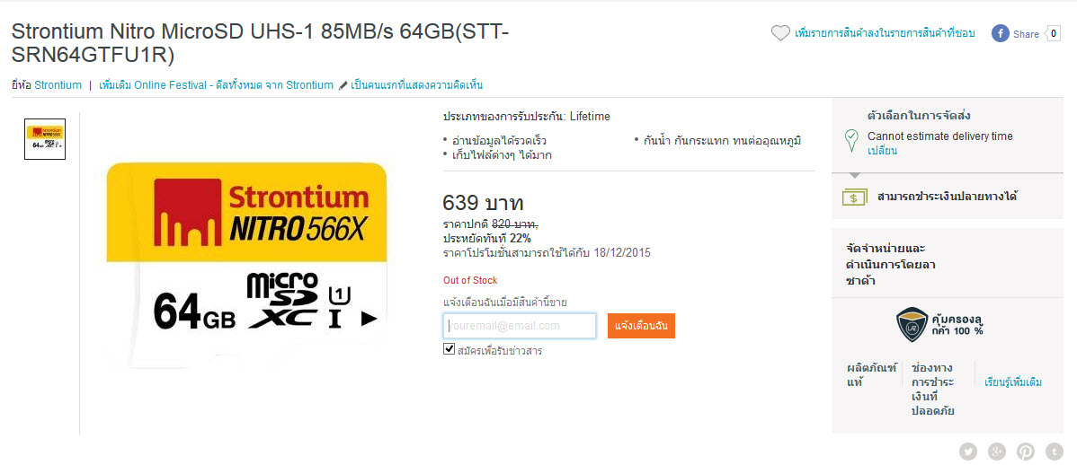1077x465 pixels.
Task: Open the Strontium brand link
Action: click(x=58, y=85)
